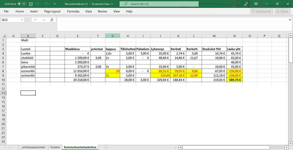Click the Undo arrow icon
This screenshot has width=293, height=150.
coord(37,4)
